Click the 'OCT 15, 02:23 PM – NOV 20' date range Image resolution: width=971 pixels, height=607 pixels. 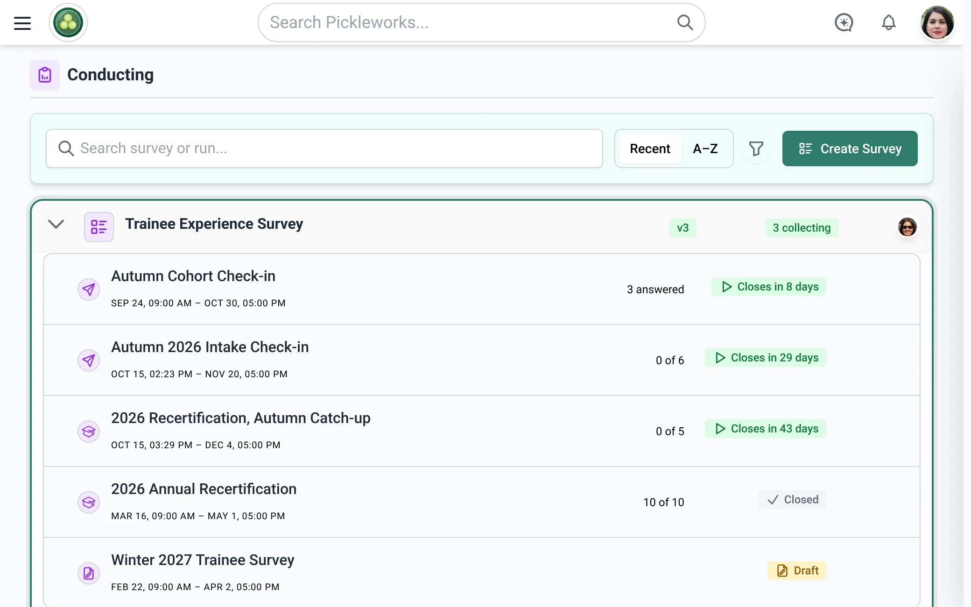[199, 374]
